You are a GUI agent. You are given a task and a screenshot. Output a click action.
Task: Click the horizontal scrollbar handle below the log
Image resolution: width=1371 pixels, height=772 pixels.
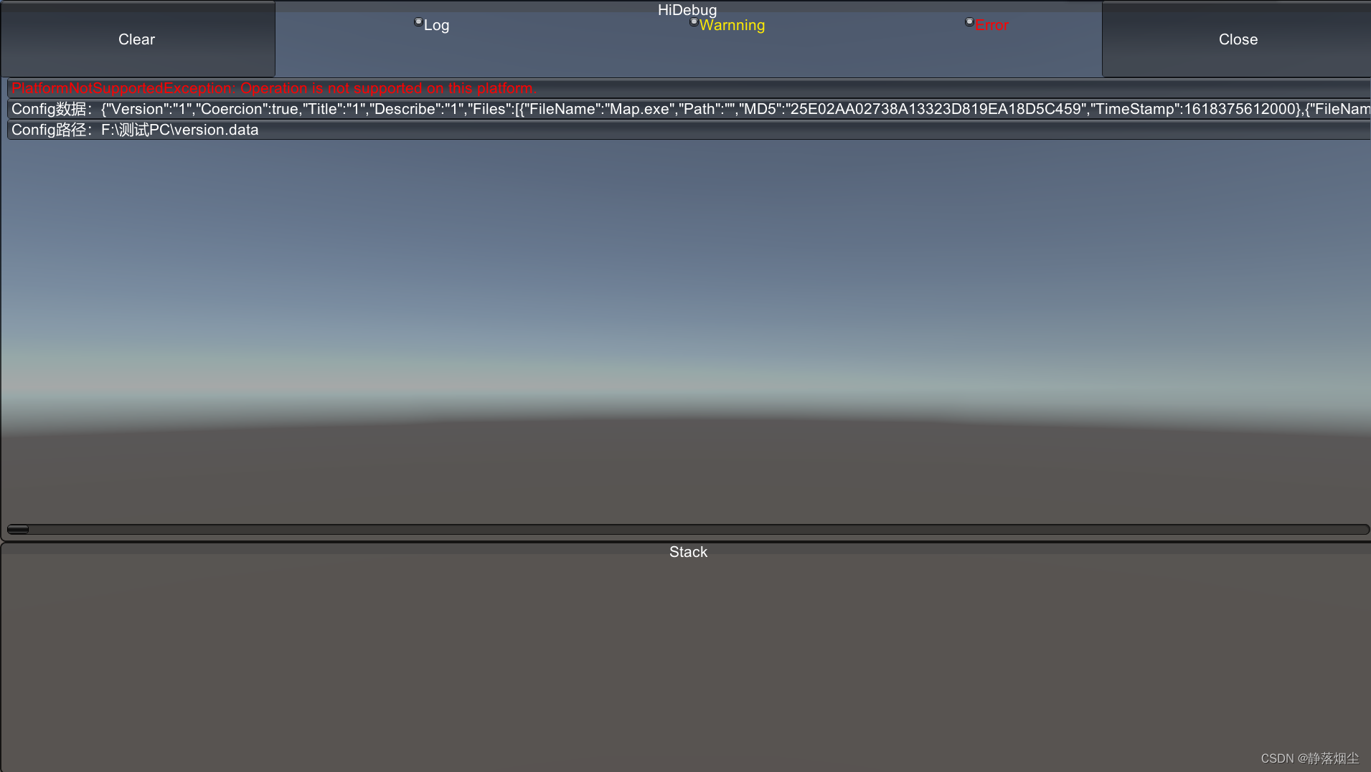pyautogui.click(x=18, y=529)
